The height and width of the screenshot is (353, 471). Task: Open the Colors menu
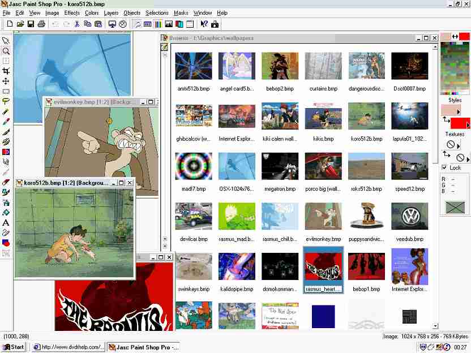click(x=92, y=13)
